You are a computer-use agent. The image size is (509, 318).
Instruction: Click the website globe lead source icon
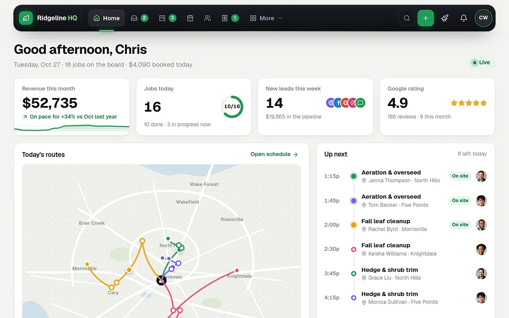coord(331,103)
